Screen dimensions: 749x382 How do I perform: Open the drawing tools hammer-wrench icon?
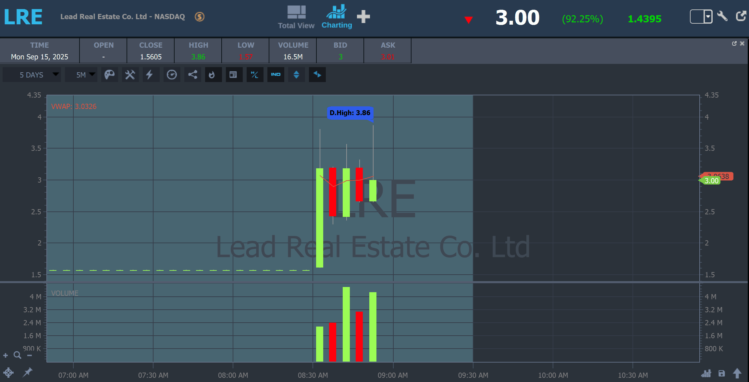click(130, 75)
